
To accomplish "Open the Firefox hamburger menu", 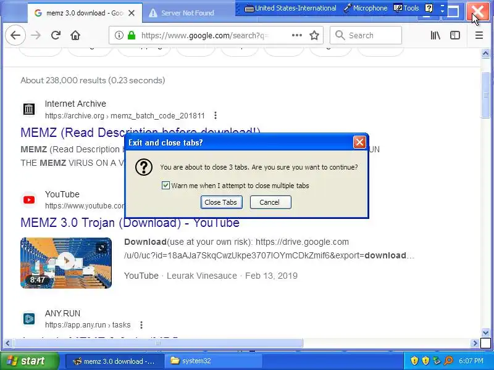I will tap(479, 35).
